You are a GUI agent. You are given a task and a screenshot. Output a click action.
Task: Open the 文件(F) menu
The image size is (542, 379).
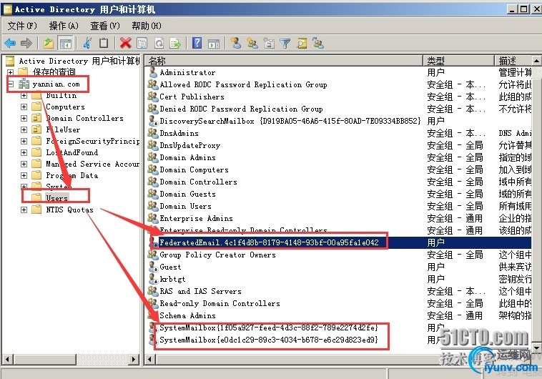(21, 26)
